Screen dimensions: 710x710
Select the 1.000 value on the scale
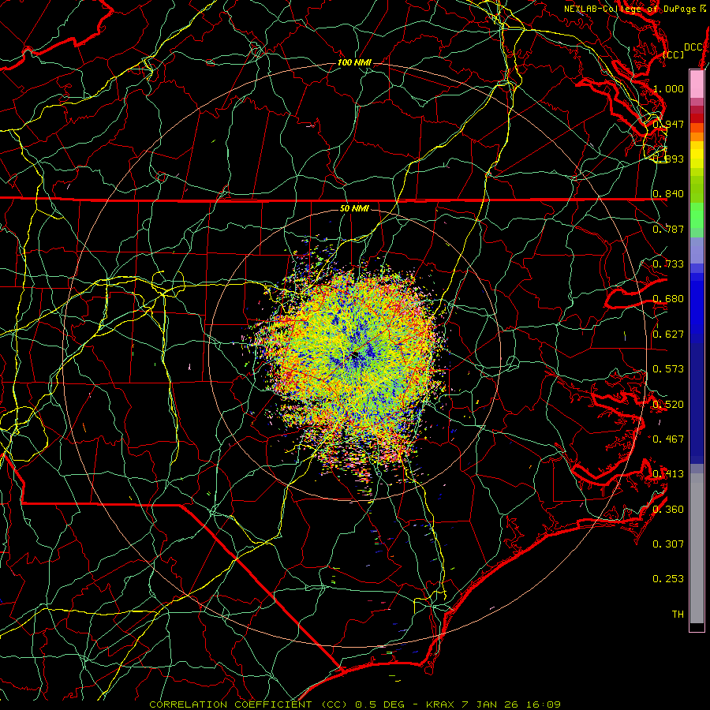pos(668,88)
